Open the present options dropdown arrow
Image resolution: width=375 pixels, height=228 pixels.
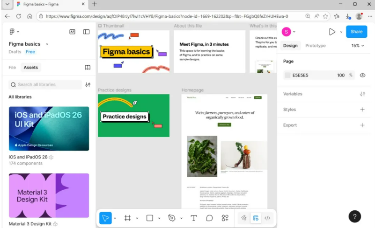point(341,32)
